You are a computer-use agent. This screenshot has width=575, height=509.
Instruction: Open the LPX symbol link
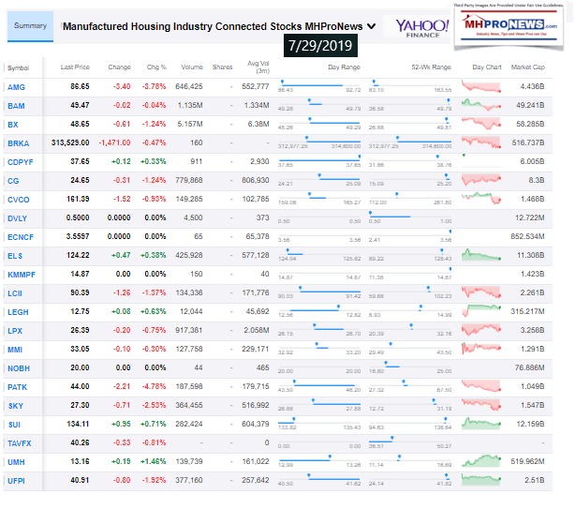pyautogui.click(x=15, y=331)
